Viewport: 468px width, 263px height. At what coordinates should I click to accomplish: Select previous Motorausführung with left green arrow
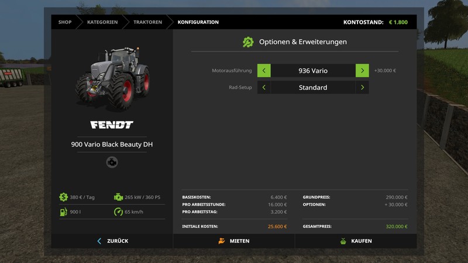[264, 71]
